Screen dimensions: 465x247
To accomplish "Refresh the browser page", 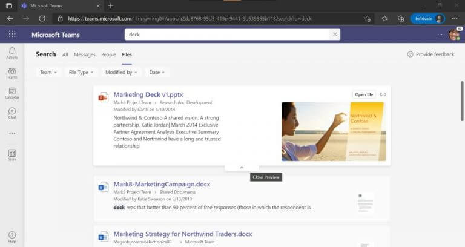I will pyautogui.click(x=42, y=18).
